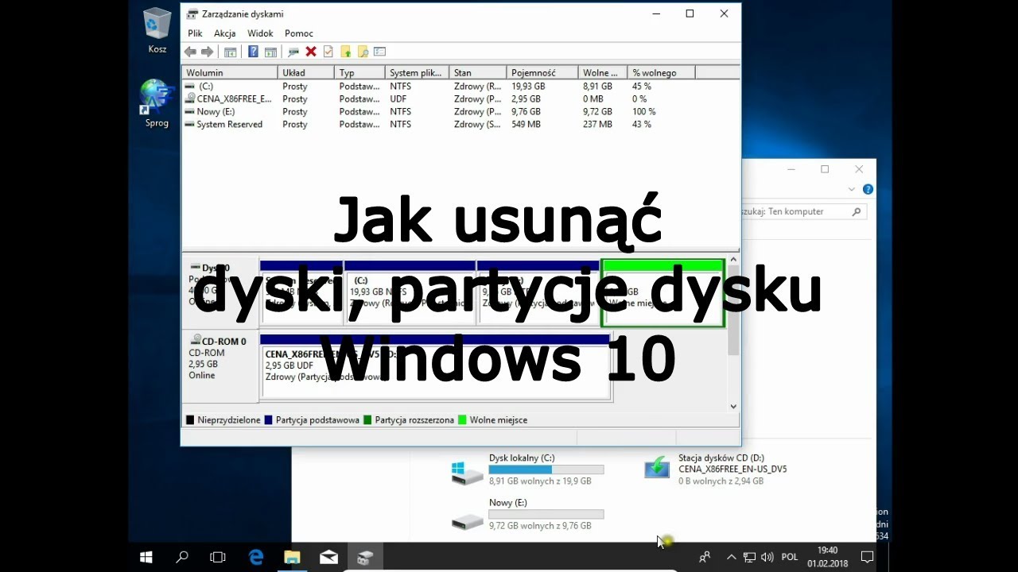Click the 549 MB capacity cell
Screen dimensions: 1018x572
click(526, 125)
